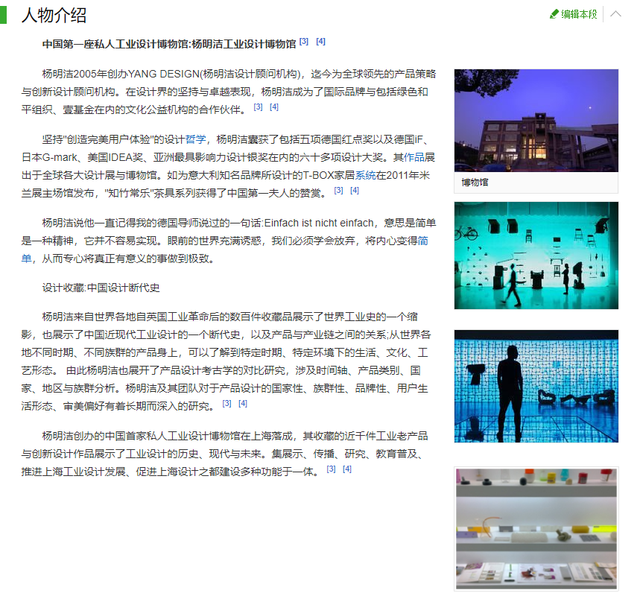Open 编辑本段 to edit this section
Viewport: 640px width, 593px height.
coord(579,14)
